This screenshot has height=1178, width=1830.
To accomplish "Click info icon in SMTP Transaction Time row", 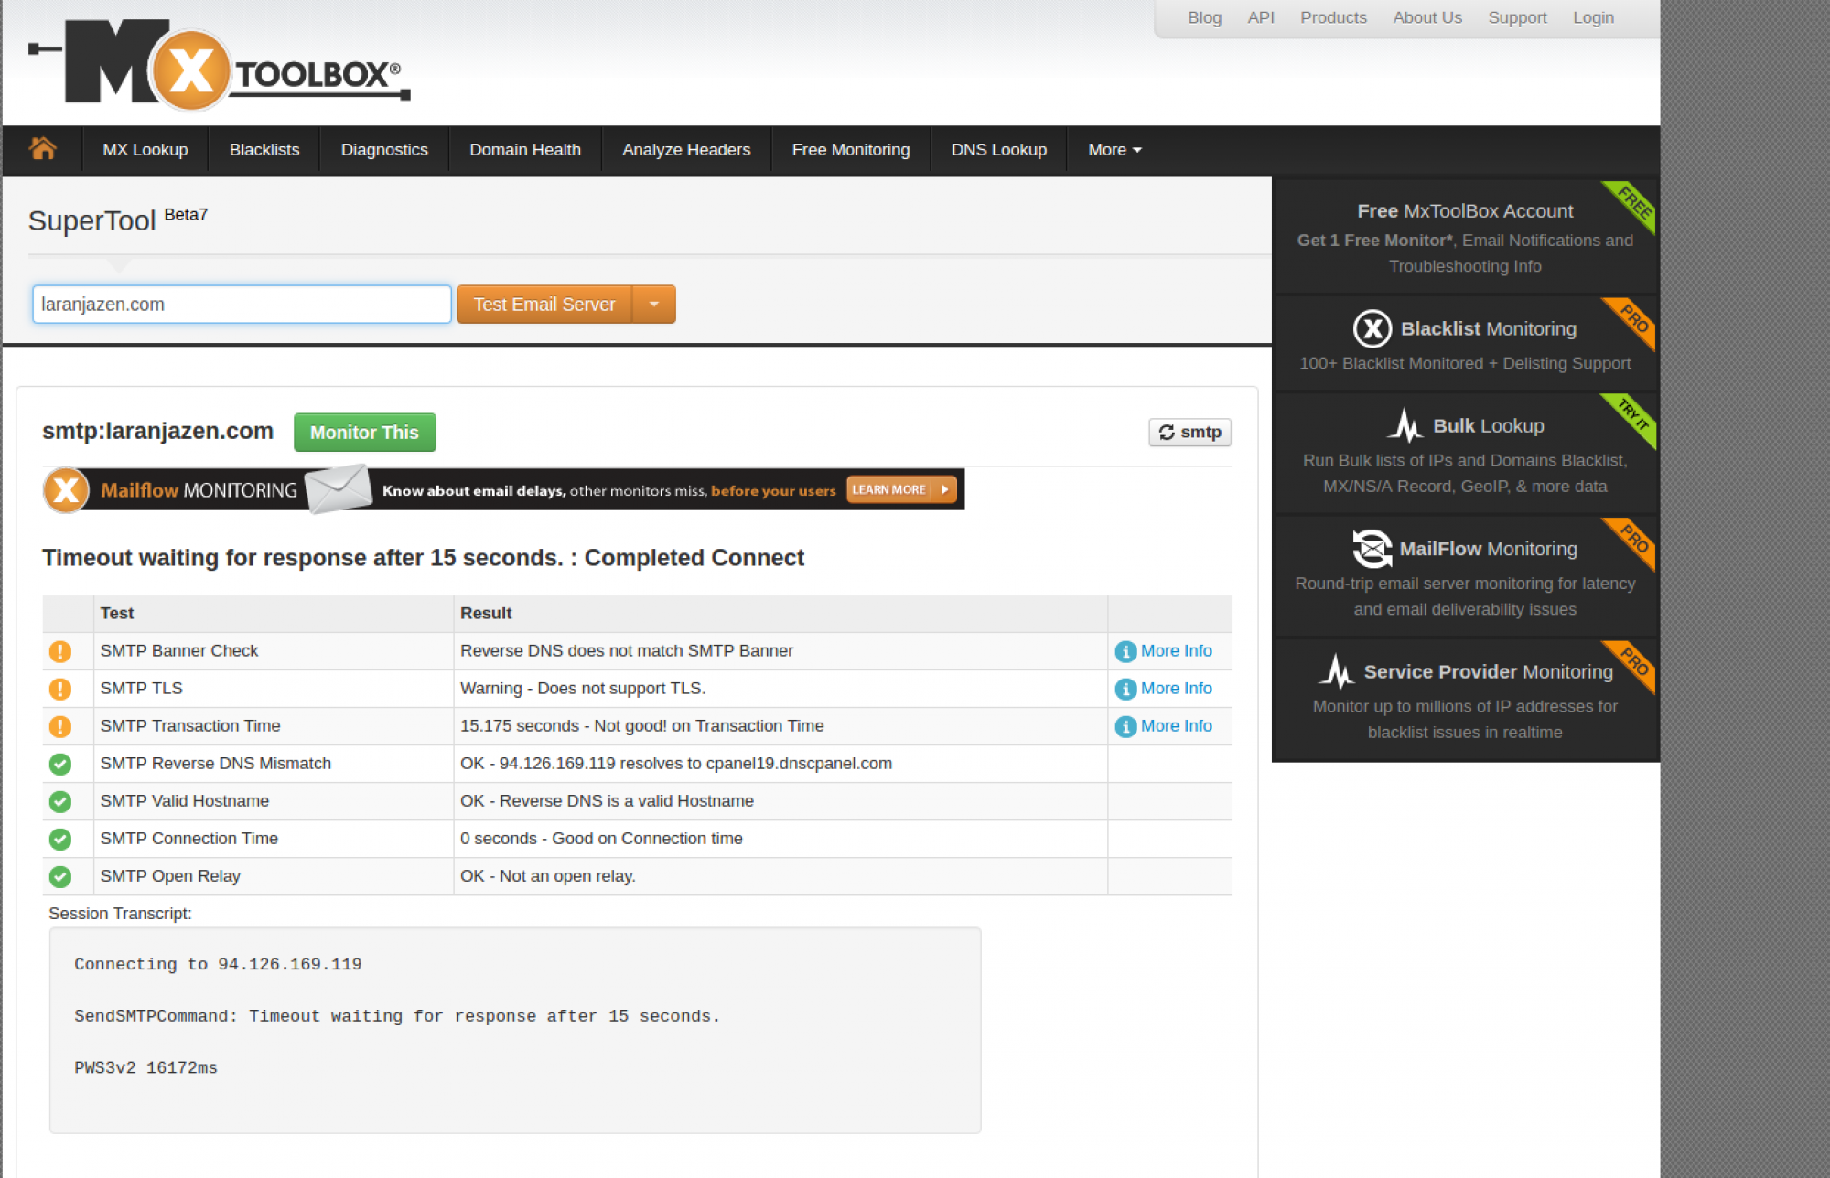I will pyautogui.click(x=1125, y=726).
